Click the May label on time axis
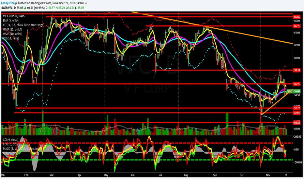Image resolution: width=304 pixels, height=179 pixels. coord(106,175)
